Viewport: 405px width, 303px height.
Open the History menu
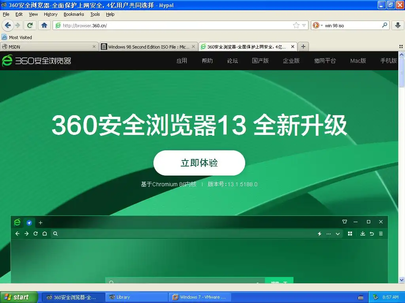click(51, 14)
